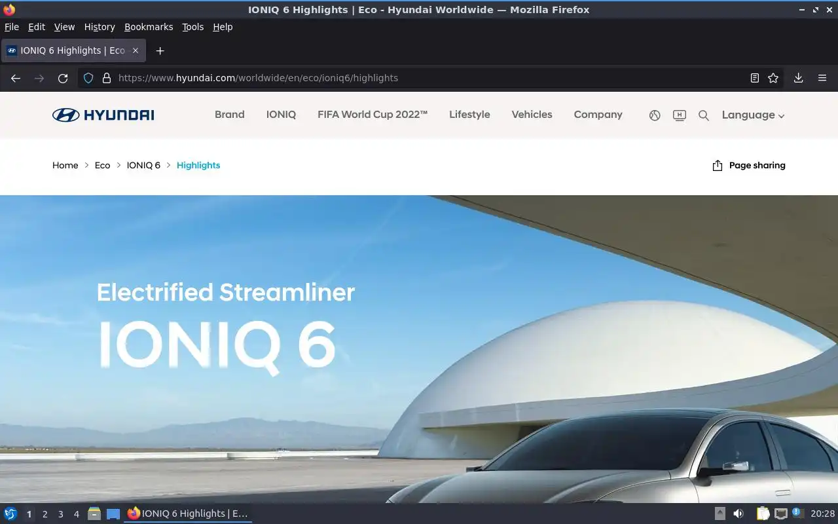Open a new tab with the plus button

click(160, 50)
